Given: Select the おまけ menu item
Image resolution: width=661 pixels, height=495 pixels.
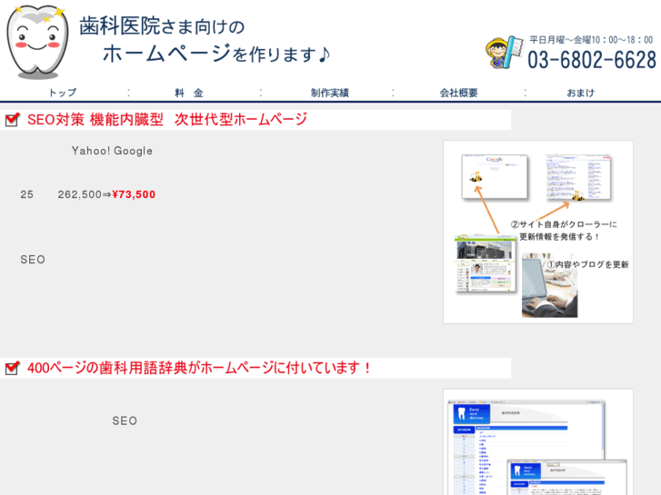Looking at the screenshot, I should (580, 93).
